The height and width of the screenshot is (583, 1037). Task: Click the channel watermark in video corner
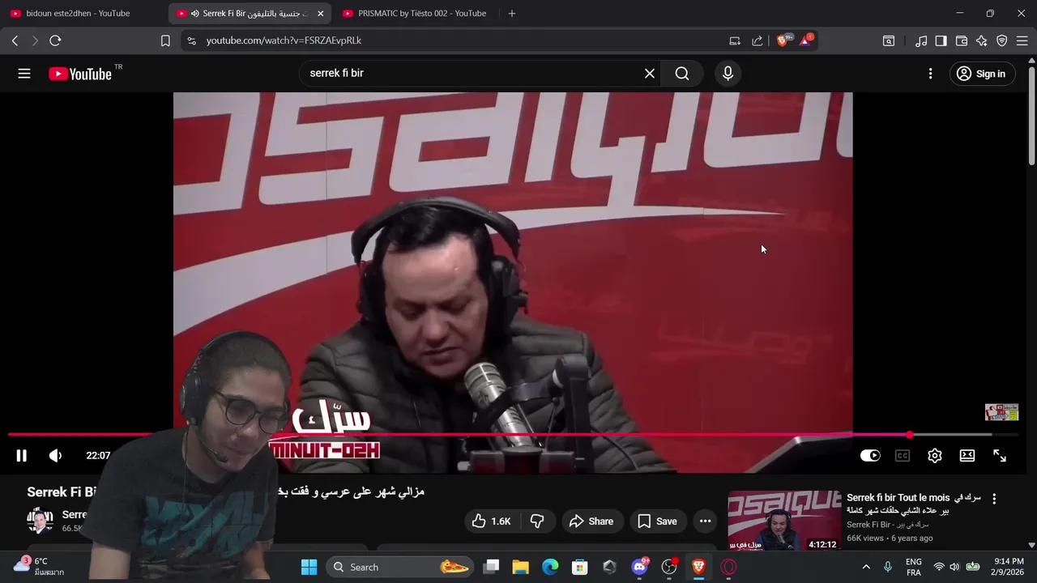1001,412
